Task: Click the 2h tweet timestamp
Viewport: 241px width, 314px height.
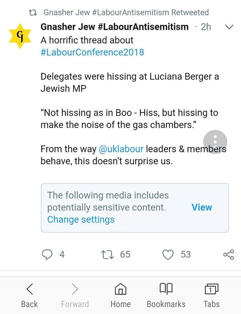Action: pos(206,27)
